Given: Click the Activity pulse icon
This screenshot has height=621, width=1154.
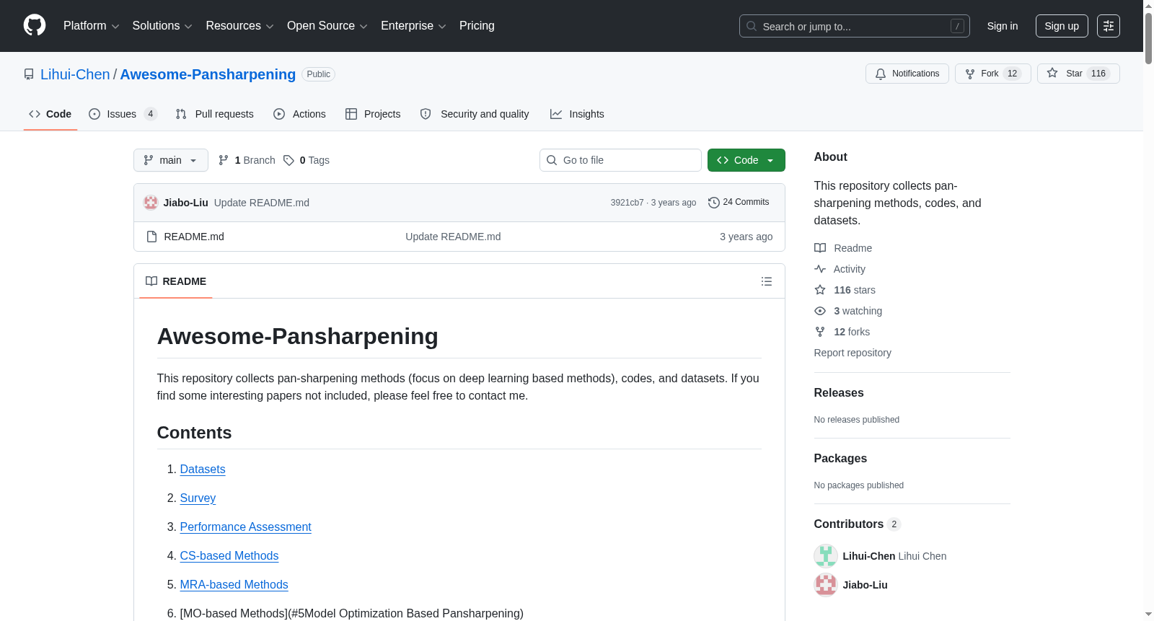Looking at the screenshot, I should 820,269.
